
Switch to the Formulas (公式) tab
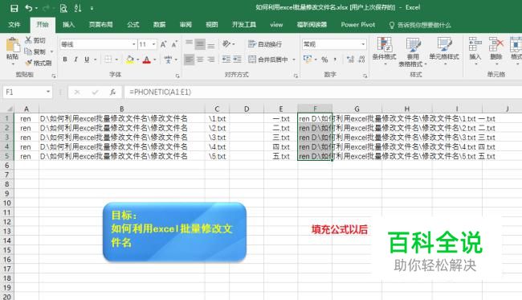133,25
